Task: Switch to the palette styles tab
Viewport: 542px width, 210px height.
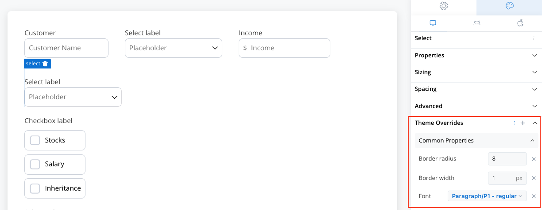Action: (x=509, y=6)
